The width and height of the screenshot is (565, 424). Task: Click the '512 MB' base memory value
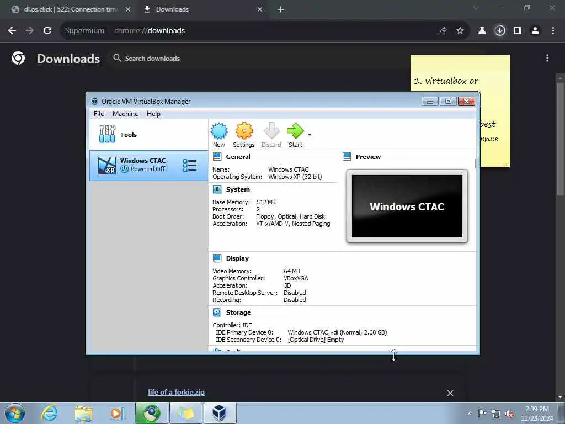point(266,202)
